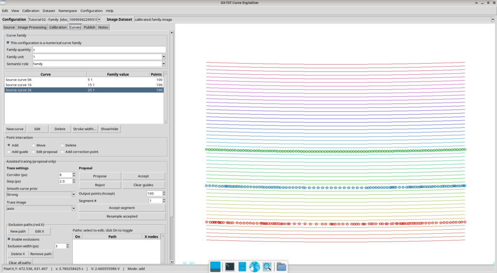Image resolution: width=497 pixels, height=273 pixels.
Task: Open the web browser globe icon
Action: (x=254, y=267)
